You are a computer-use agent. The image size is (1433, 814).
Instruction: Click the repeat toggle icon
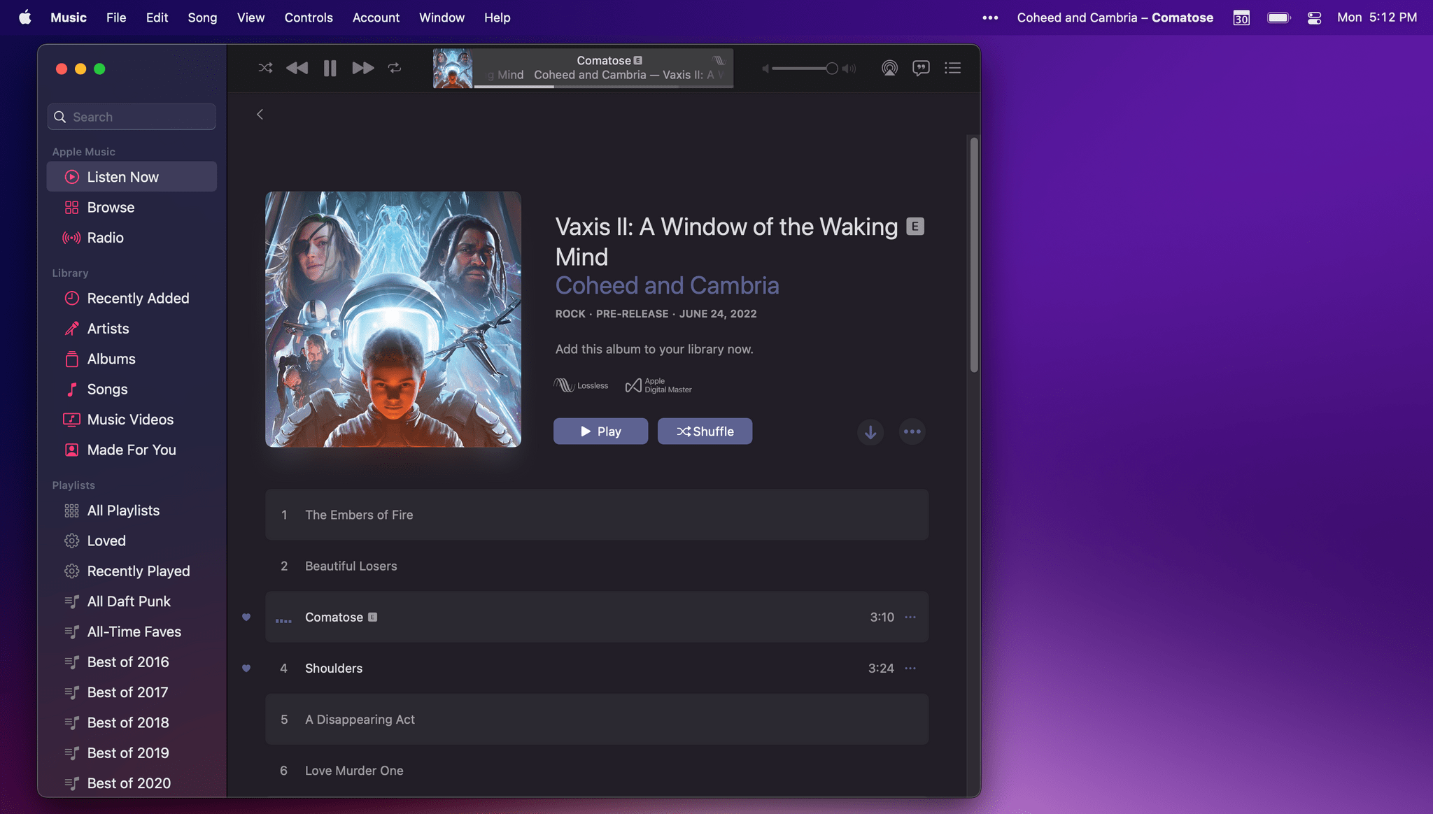coord(394,68)
